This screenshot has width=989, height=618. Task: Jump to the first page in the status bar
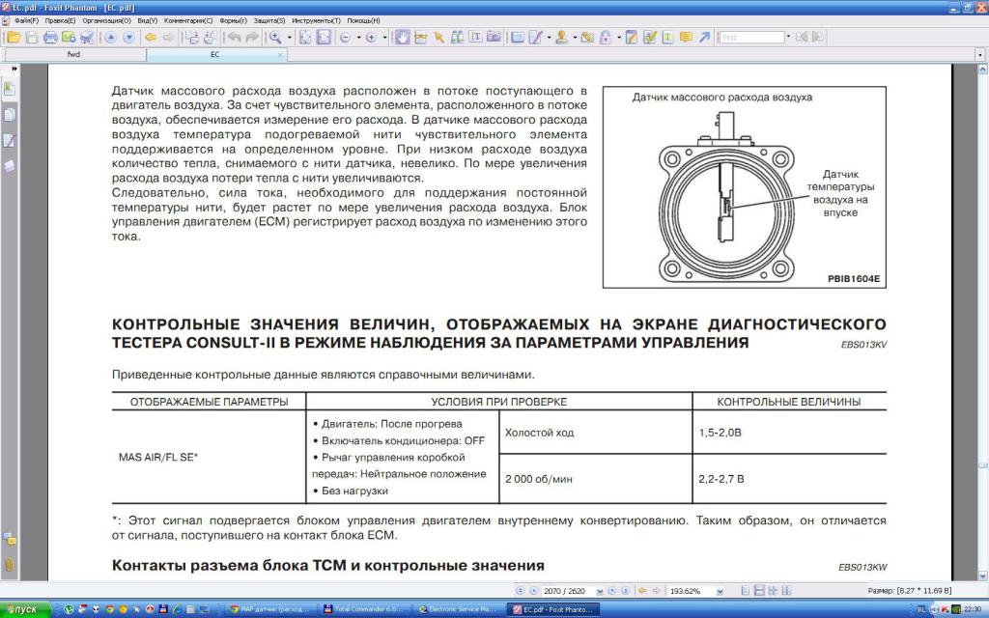521,591
